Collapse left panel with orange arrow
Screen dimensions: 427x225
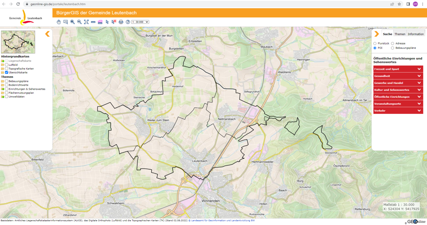[x=47, y=34]
